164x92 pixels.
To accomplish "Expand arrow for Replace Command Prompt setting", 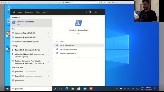I will pyautogui.click(x=49, y=62).
